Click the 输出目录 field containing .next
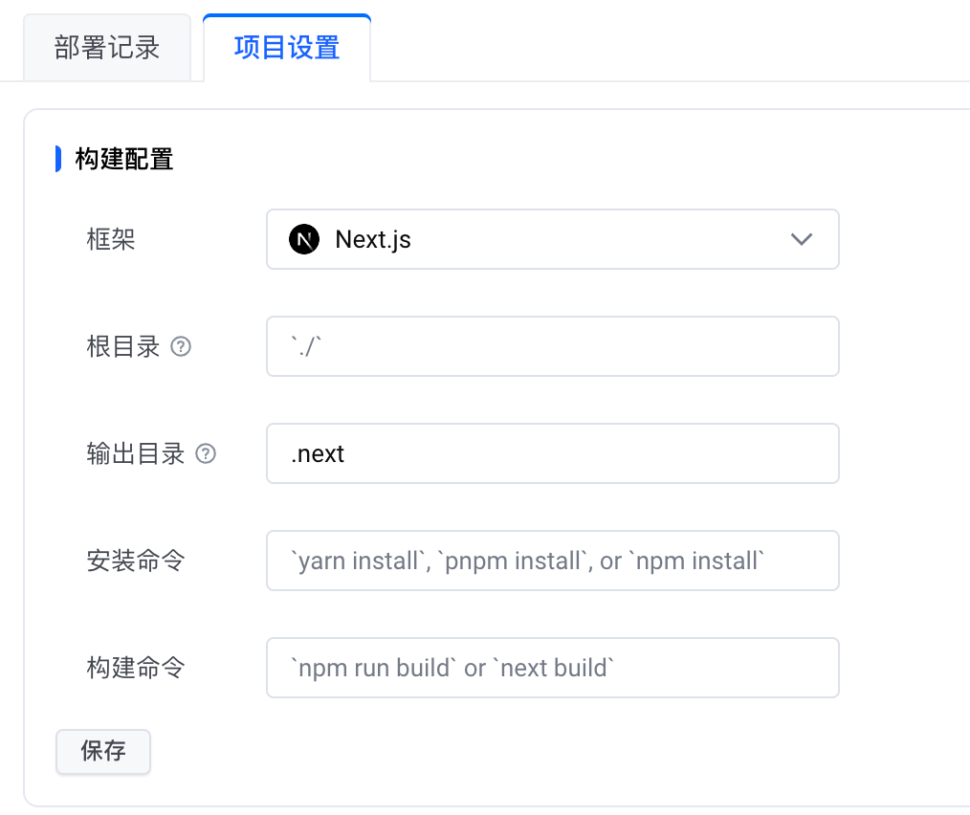The height and width of the screenshot is (815, 970). 552,453
